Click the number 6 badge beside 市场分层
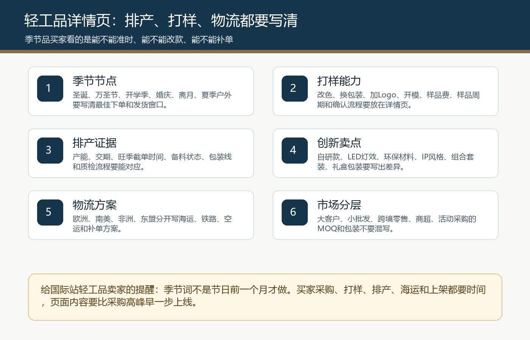 click(295, 212)
